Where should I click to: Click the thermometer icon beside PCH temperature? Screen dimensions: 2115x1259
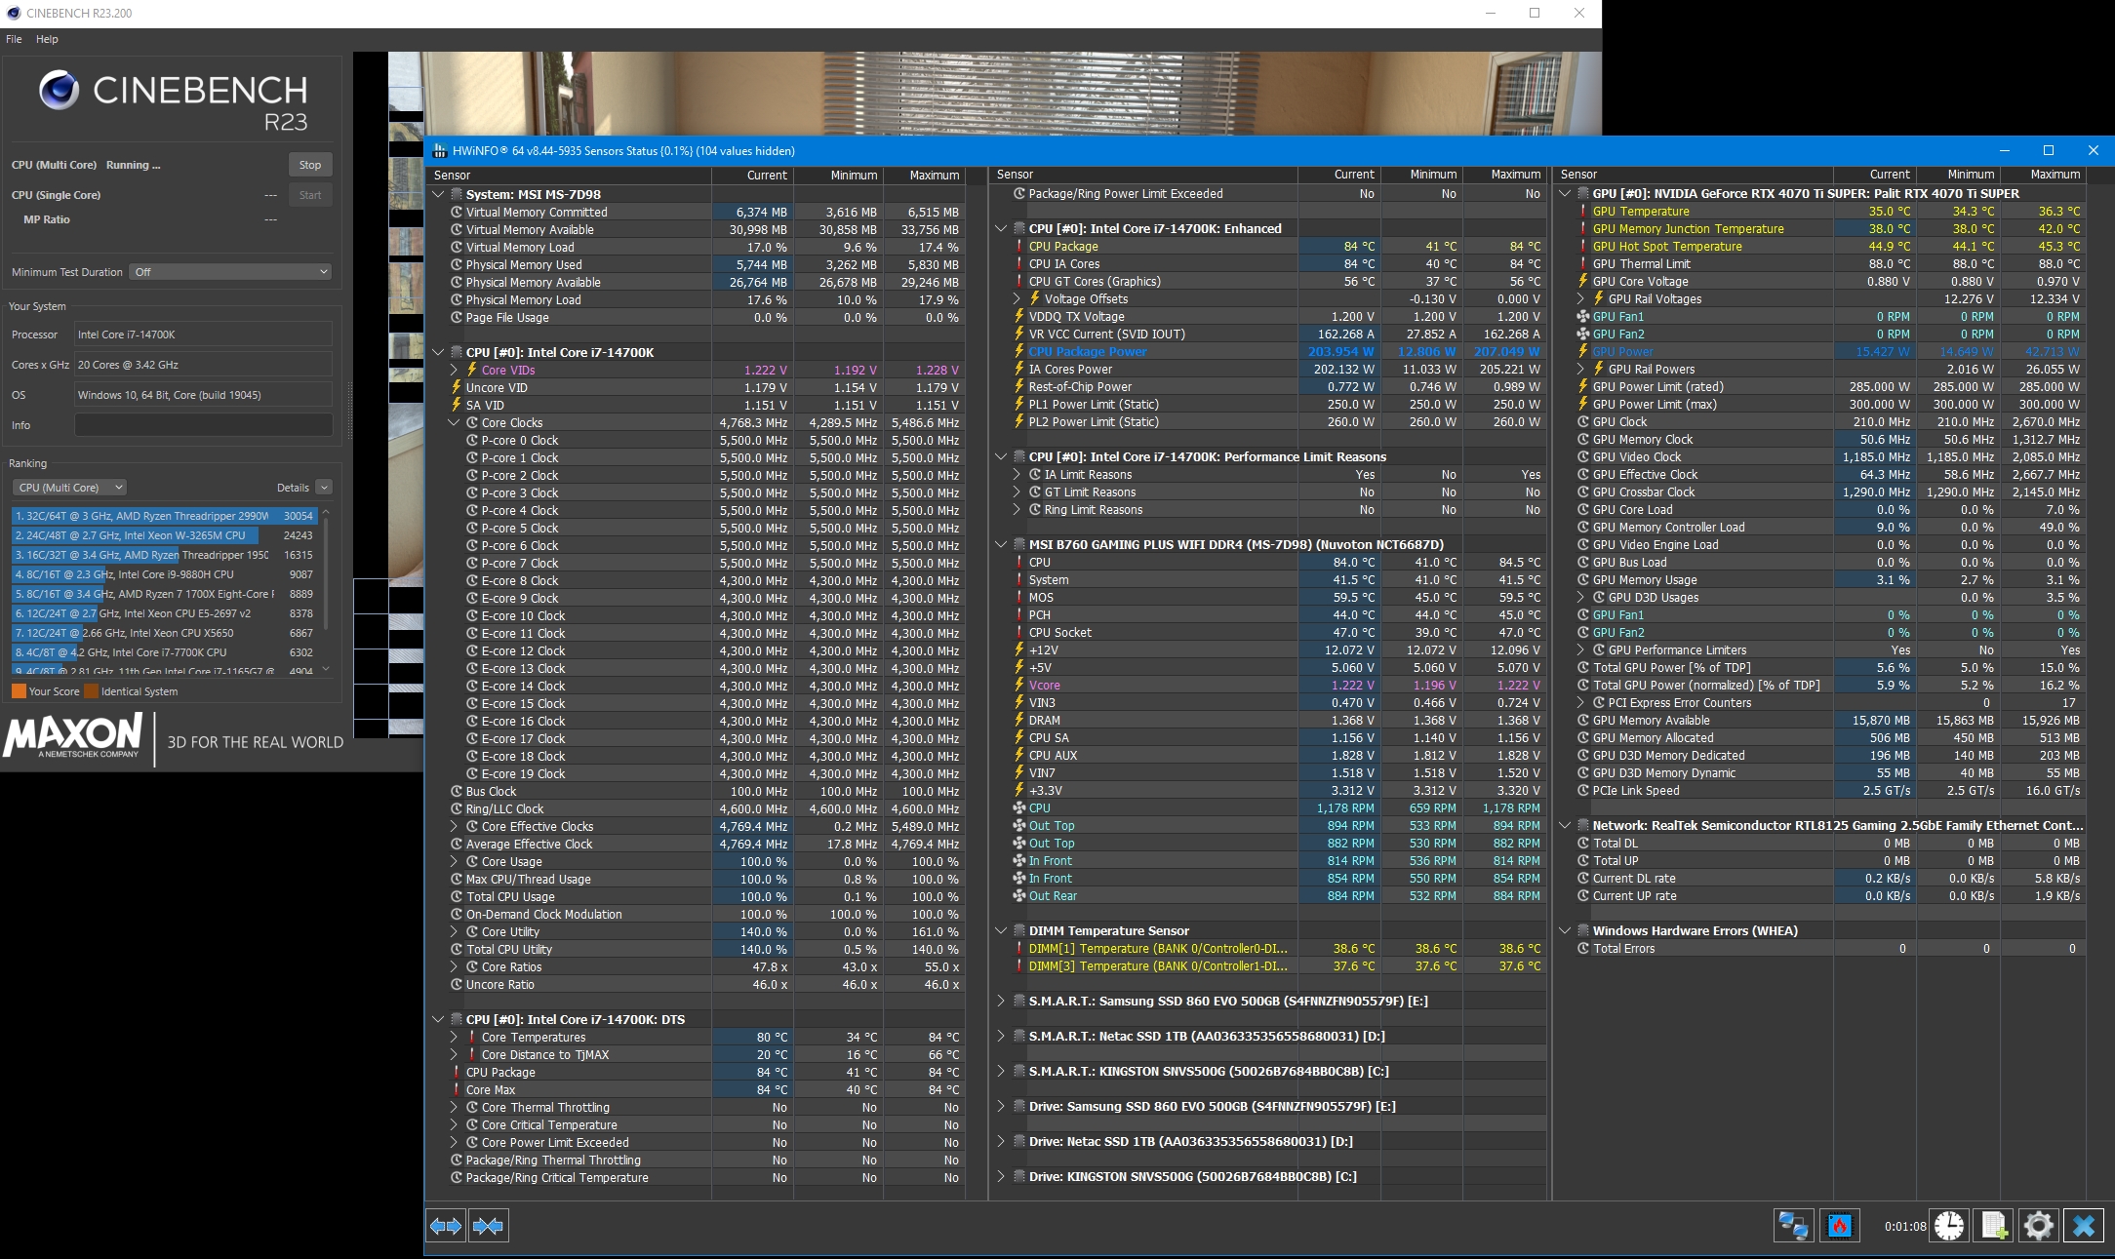click(x=1018, y=615)
